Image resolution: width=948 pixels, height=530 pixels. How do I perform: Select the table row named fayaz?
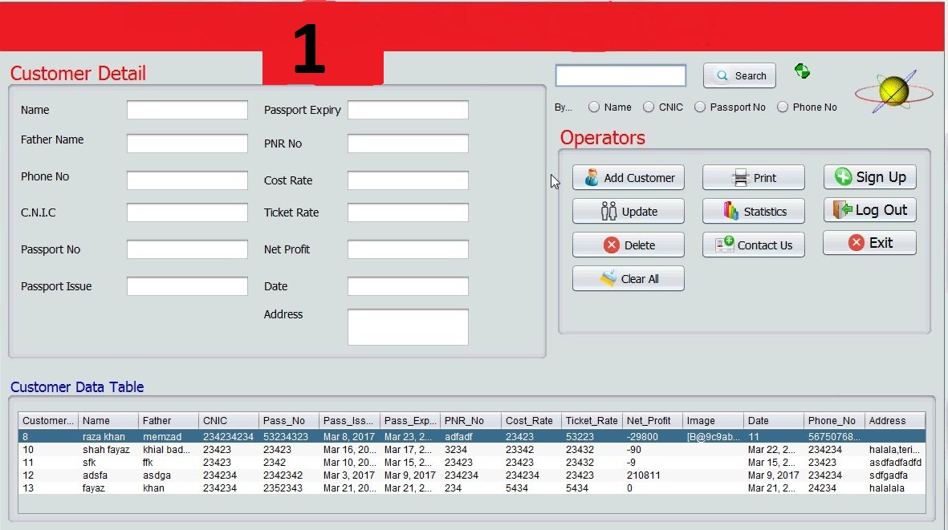471,488
